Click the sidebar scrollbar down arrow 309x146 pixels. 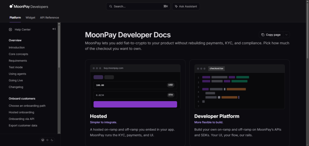pos(59,132)
